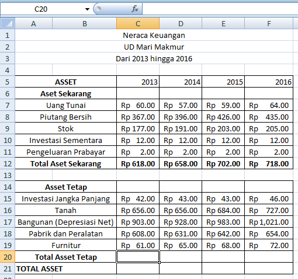Select total Rp 718.00 for 2016

coord(269,163)
